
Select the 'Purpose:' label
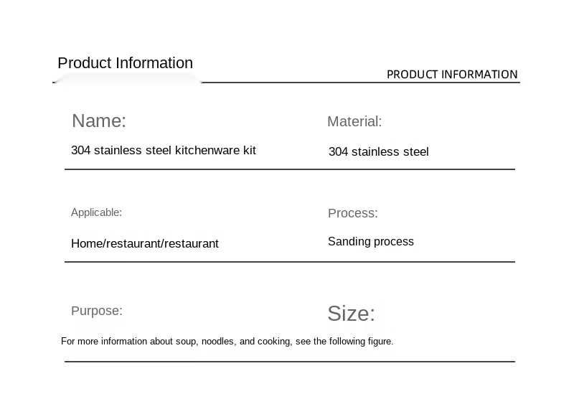pyautogui.click(x=97, y=311)
